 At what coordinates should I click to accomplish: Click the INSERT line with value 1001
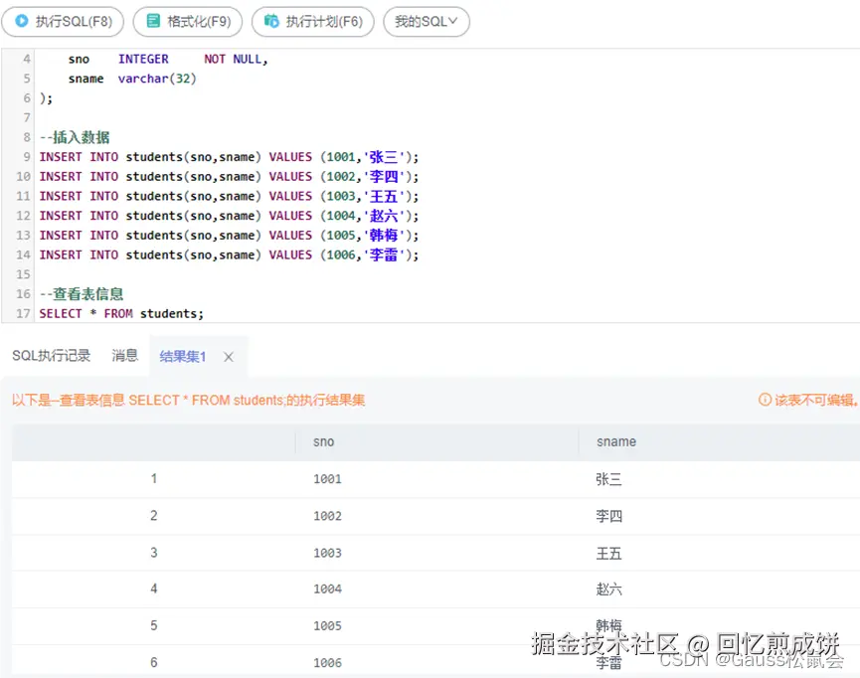(229, 157)
